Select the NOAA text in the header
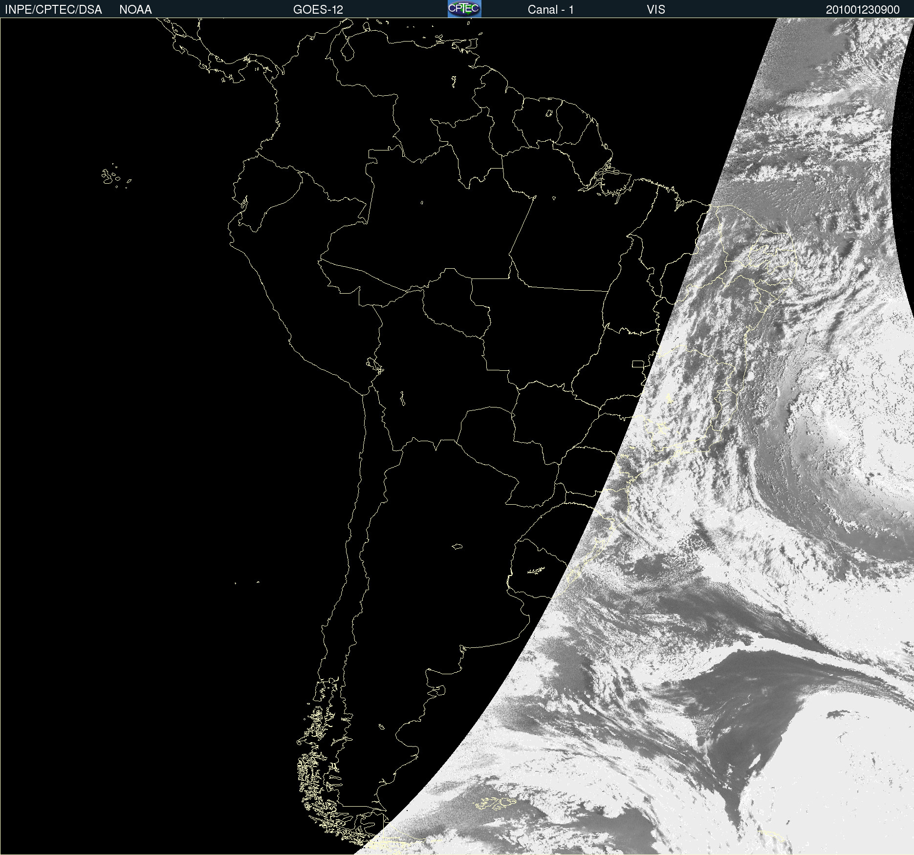 (x=135, y=10)
